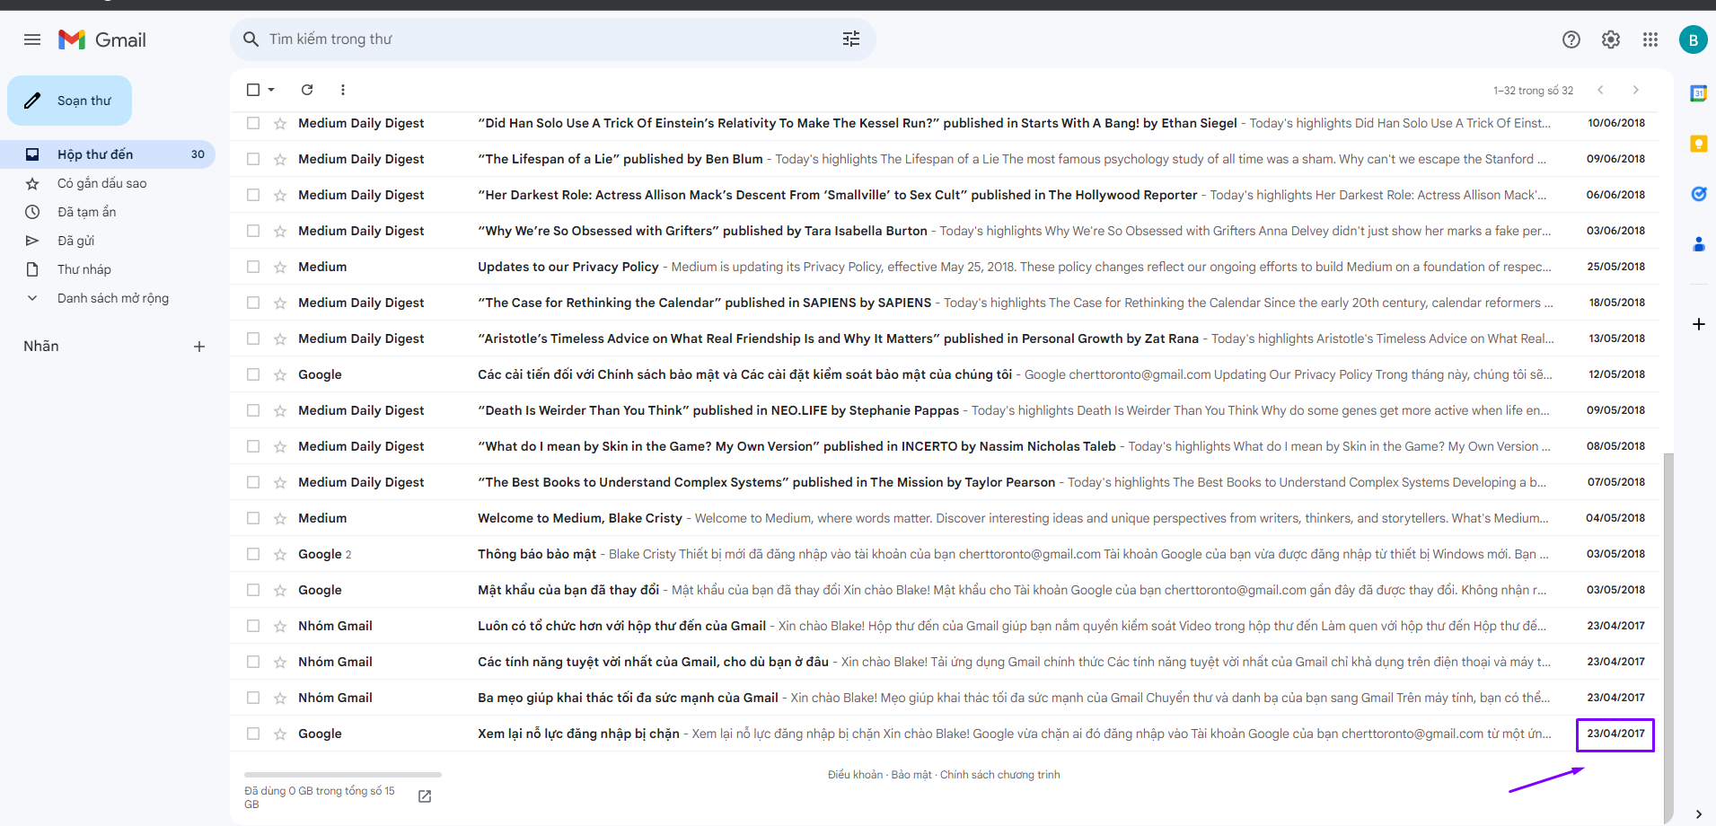Click the date 04/05/2018

point(1615,518)
